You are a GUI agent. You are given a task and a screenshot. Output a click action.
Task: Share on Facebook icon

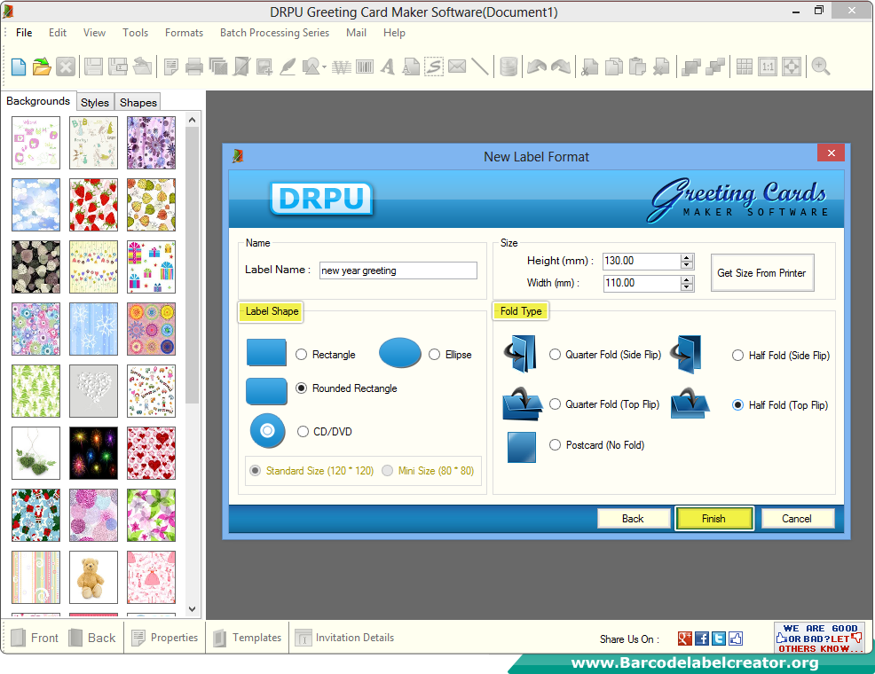pos(702,639)
